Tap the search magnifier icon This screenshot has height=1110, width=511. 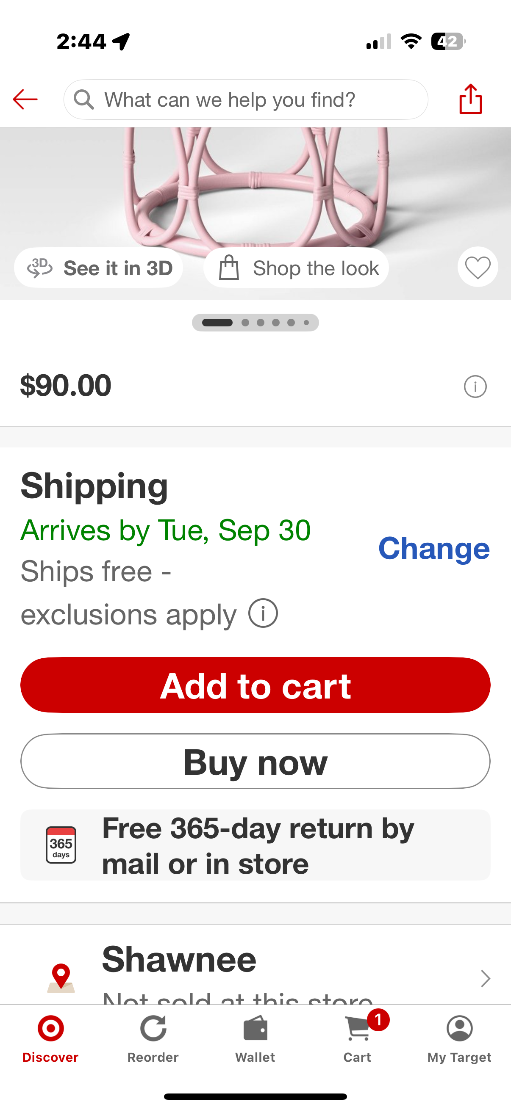[x=83, y=99]
